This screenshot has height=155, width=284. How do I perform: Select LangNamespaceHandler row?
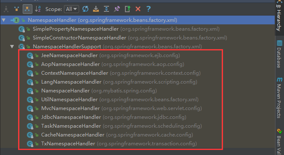click(112, 82)
